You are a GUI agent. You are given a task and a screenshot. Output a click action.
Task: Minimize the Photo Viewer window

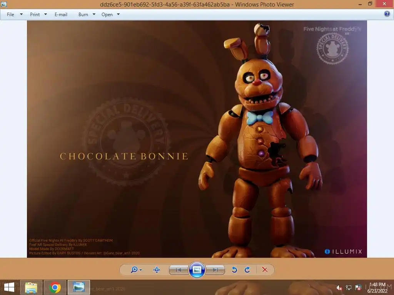[360, 4]
